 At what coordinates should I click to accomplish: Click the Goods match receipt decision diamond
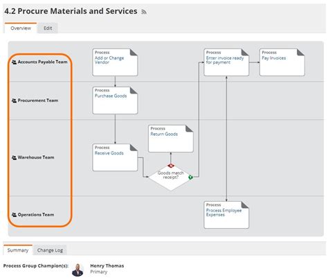click(x=171, y=177)
